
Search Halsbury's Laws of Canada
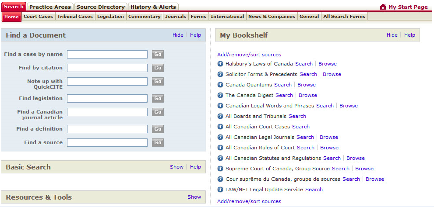304,64
